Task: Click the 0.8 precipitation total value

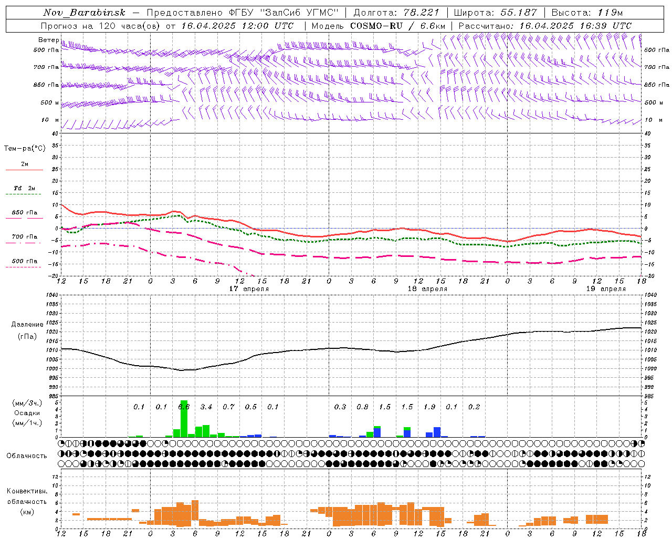Action: [362, 407]
